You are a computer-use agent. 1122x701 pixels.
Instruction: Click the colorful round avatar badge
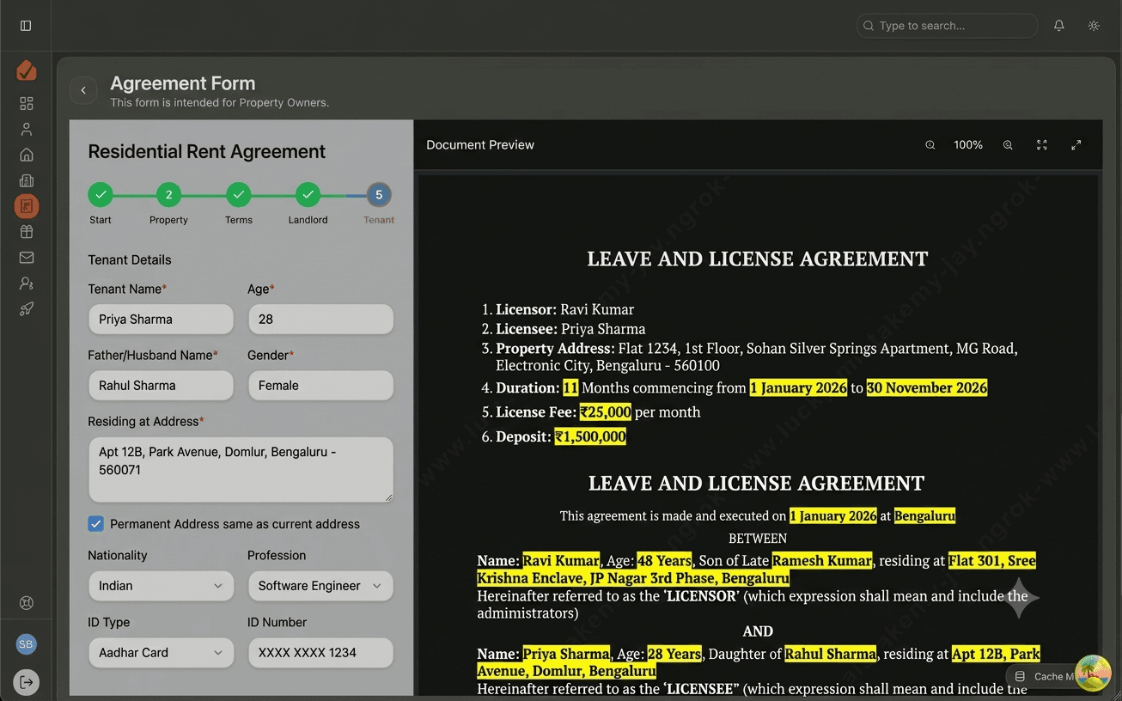click(x=1093, y=673)
